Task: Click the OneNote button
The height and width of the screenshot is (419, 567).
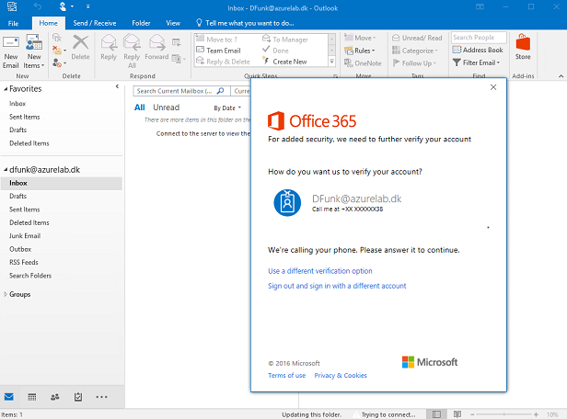Action: click(363, 63)
